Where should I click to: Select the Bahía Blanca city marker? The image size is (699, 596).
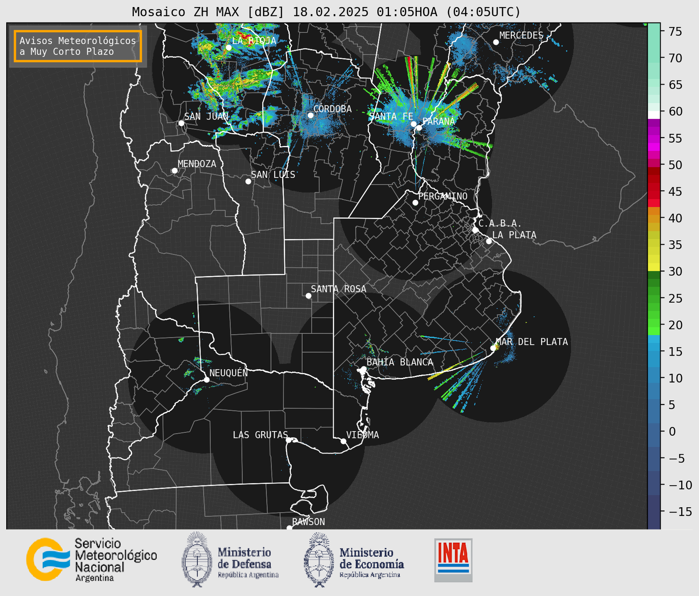363,369
